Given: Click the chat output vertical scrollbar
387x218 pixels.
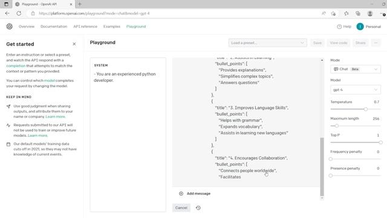Looking at the screenshot, I should pyautogui.click(x=322, y=167).
